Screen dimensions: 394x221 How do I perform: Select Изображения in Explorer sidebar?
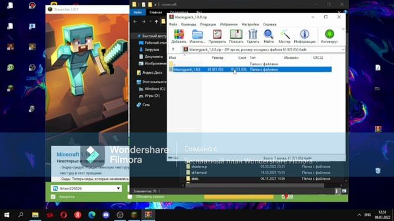153,64
